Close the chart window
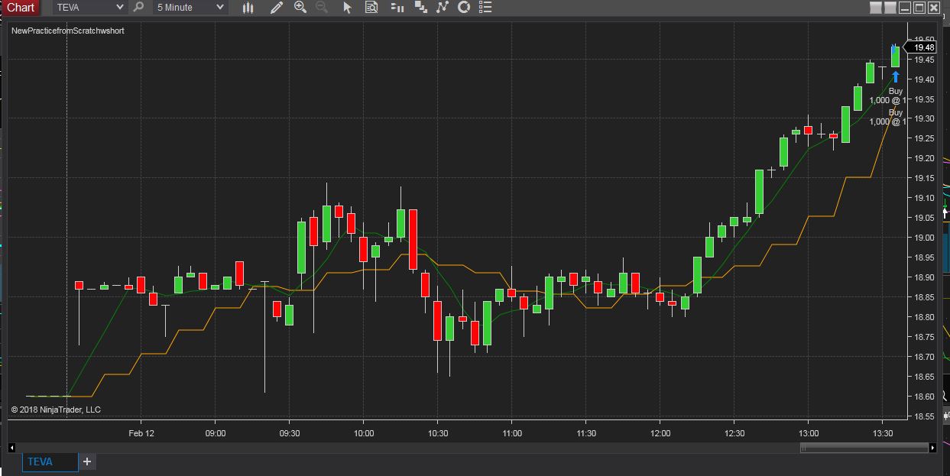 934,8
